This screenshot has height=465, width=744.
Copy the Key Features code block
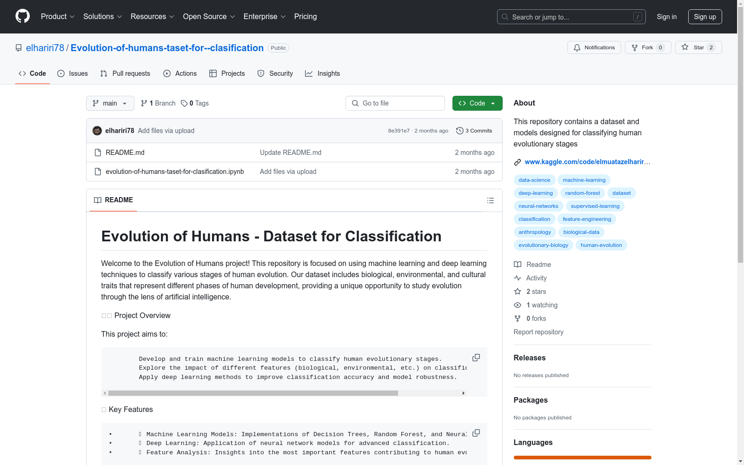[476, 433]
